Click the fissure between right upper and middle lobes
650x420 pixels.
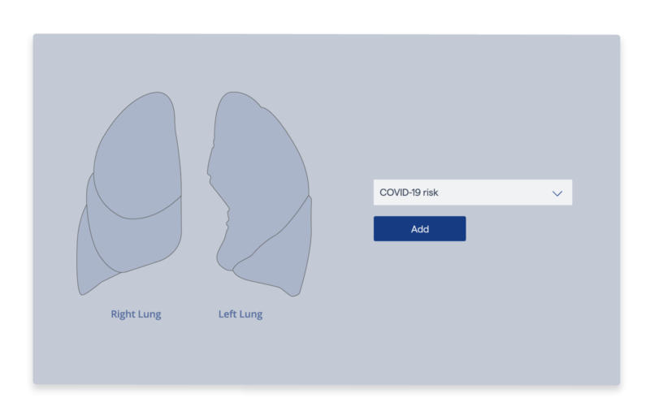(x=136, y=218)
